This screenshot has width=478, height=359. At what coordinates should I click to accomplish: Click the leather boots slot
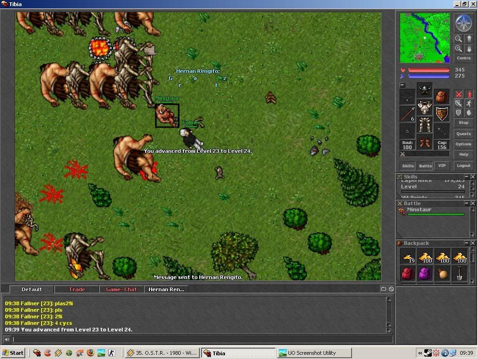[x=425, y=142]
